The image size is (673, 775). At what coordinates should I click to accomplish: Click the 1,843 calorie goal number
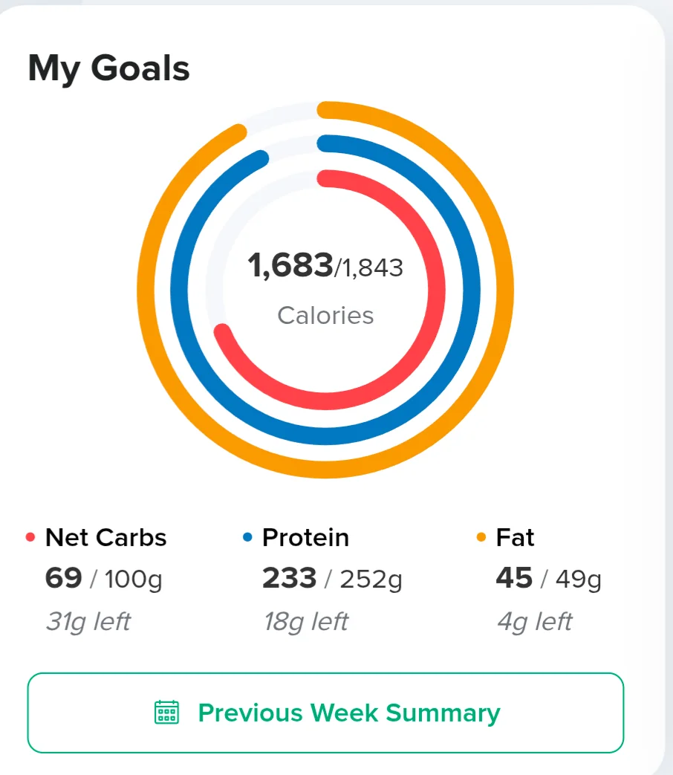(373, 268)
